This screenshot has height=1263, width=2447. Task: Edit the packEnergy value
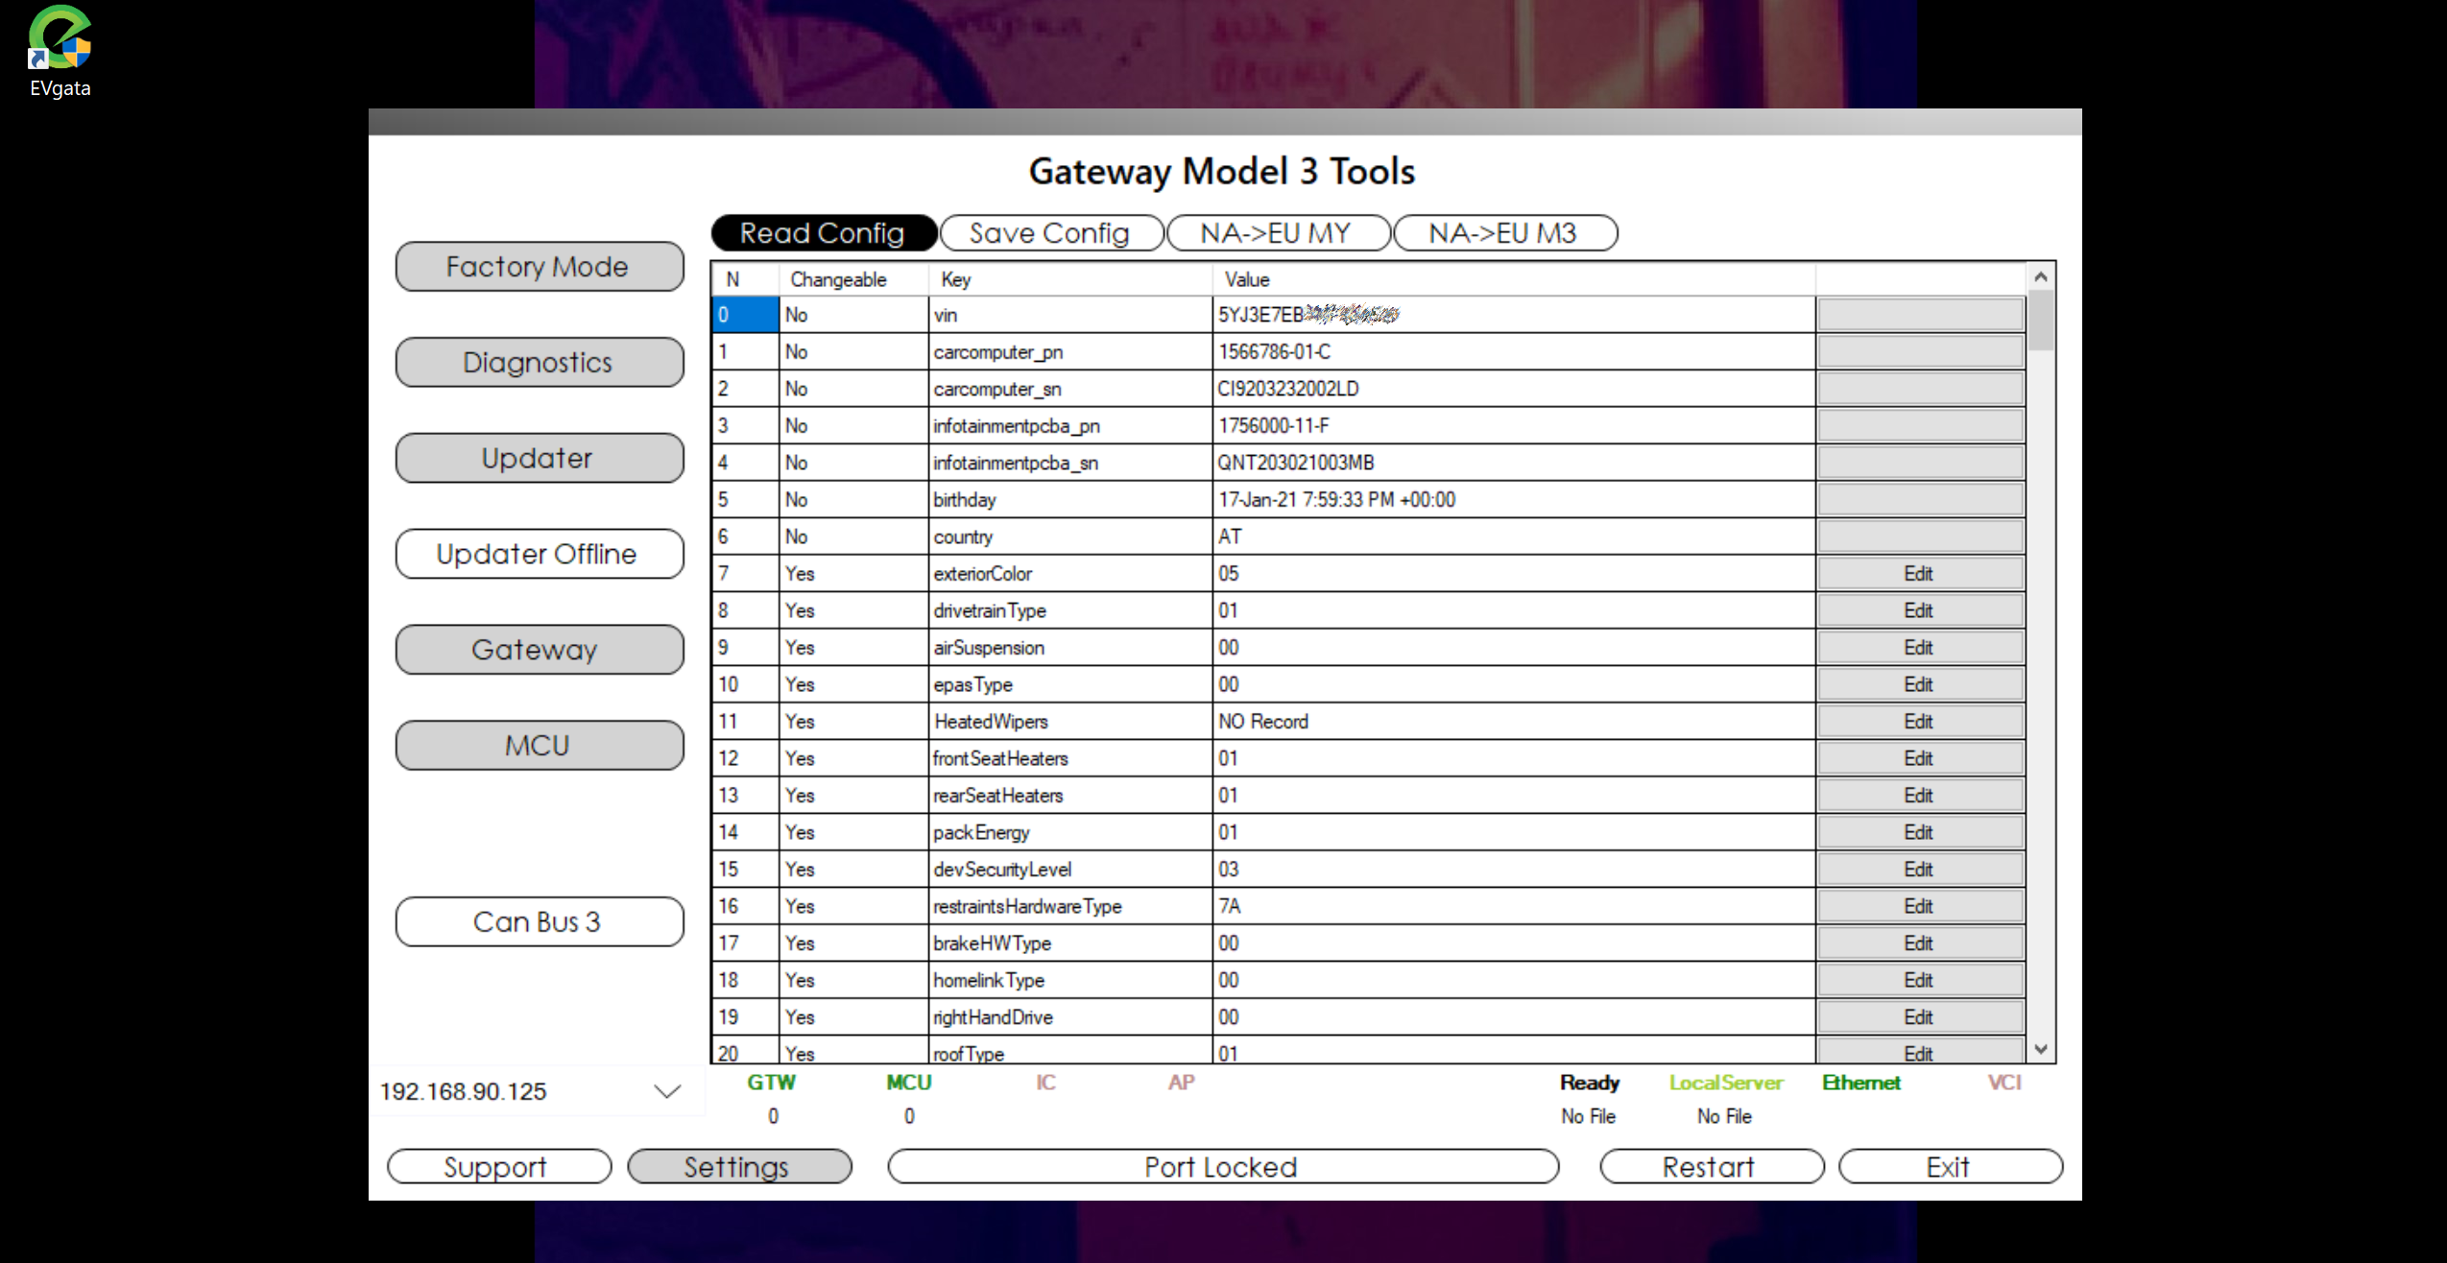[1919, 833]
